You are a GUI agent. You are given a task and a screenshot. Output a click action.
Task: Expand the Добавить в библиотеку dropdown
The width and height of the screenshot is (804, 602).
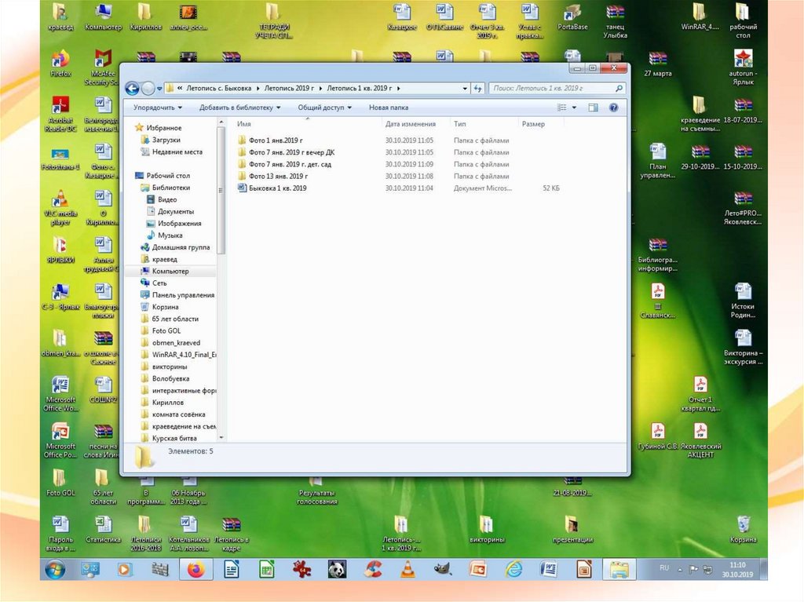click(239, 108)
